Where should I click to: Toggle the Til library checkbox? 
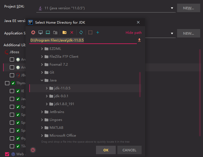[x=12, y=146]
